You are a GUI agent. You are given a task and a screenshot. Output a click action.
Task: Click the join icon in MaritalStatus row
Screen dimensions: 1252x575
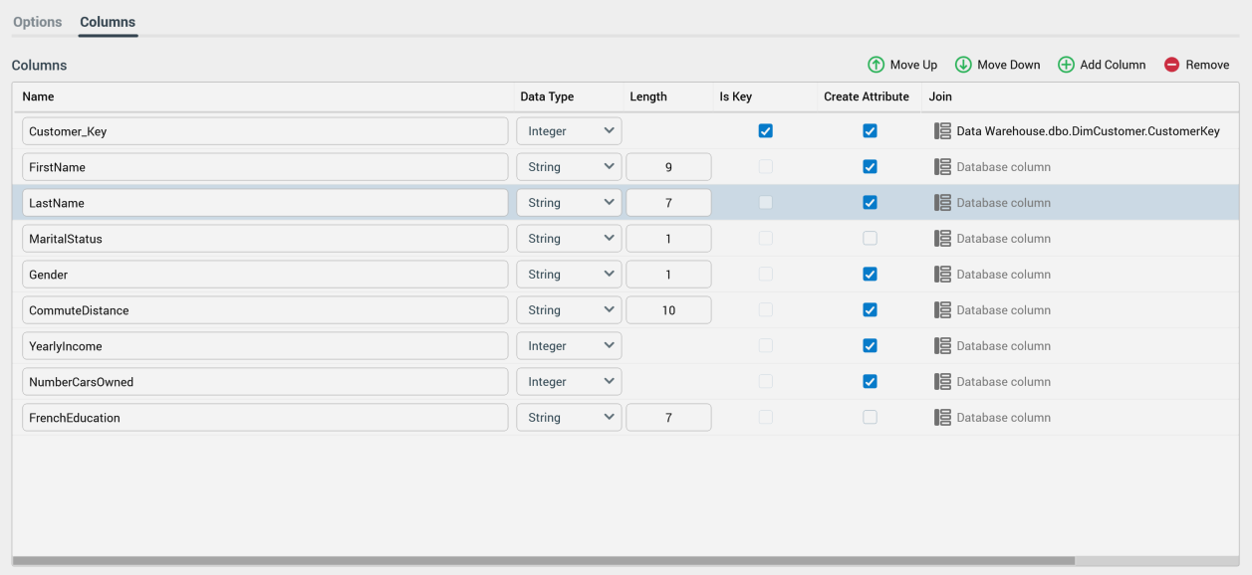[942, 239]
